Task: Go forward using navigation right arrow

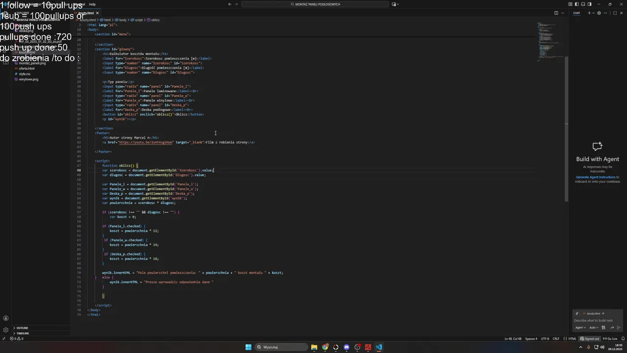Action: 237,4
